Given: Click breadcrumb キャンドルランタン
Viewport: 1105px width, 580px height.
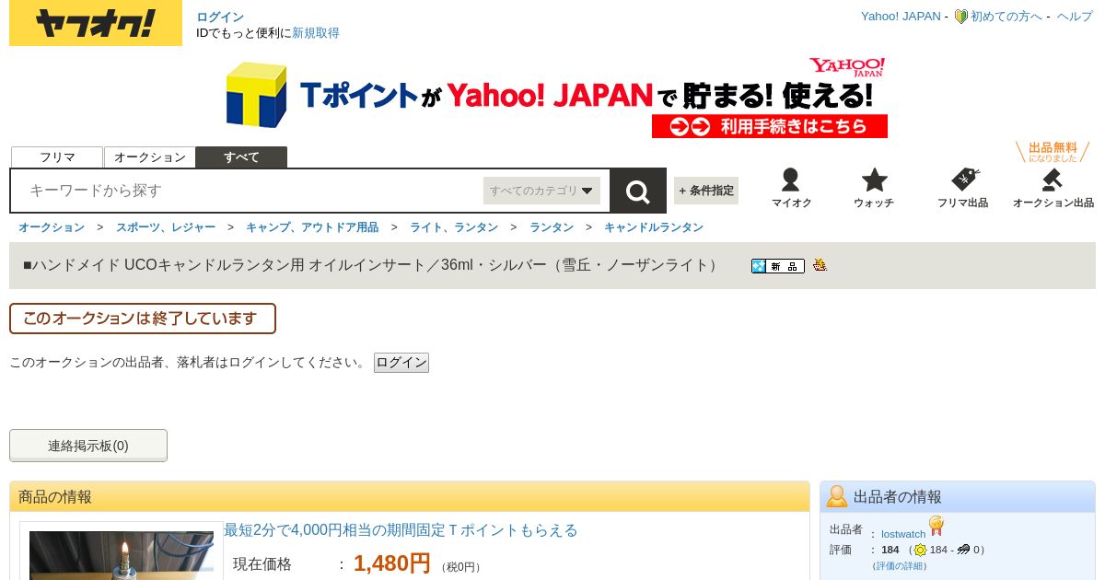Looking at the screenshot, I should pyautogui.click(x=654, y=227).
